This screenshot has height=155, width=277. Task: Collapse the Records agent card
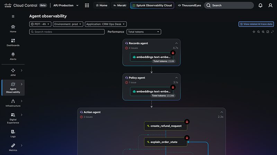click(x=176, y=43)
